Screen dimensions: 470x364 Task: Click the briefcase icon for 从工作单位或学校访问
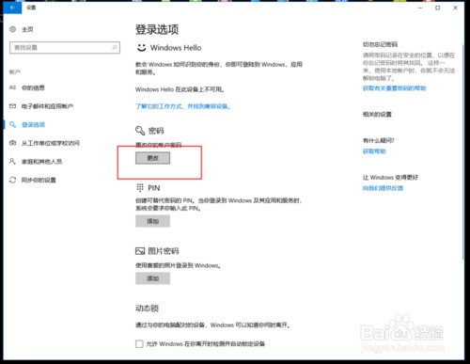12,143
